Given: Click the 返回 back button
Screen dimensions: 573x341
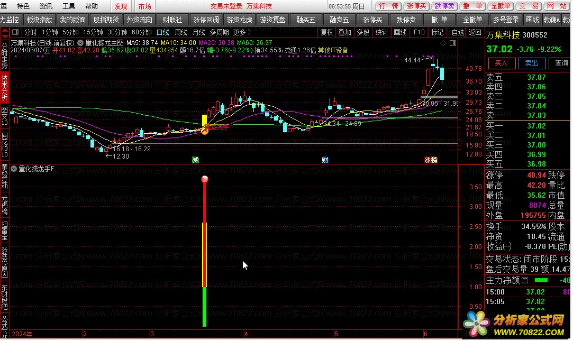Looking at the screenshot, I should [475, 32].
